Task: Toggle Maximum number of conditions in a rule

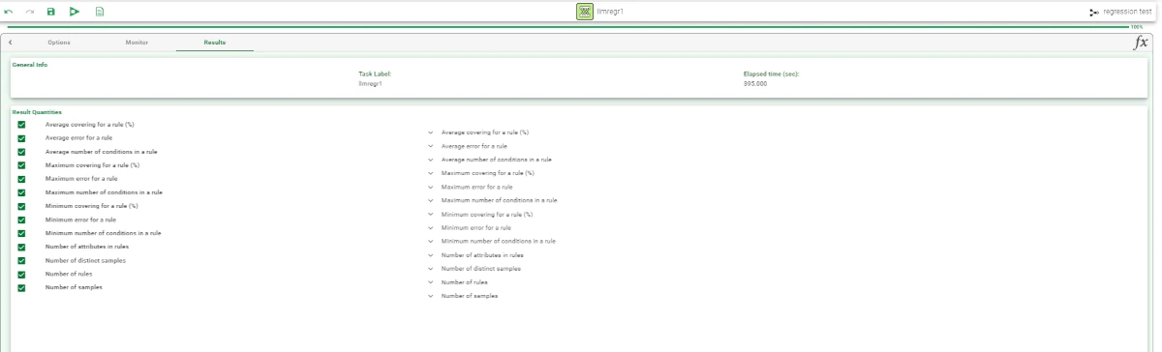Action: tap(21, 192)
